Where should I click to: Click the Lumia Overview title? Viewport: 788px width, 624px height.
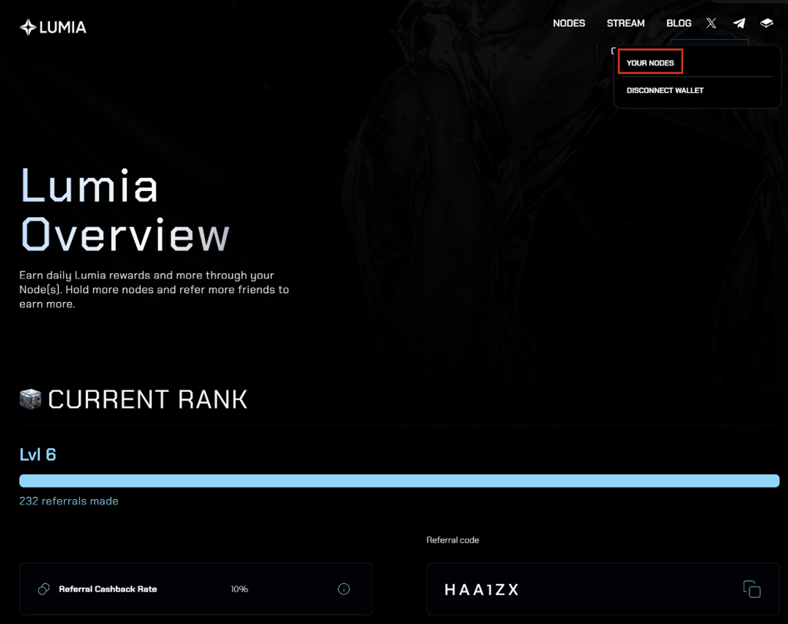point(125,209)
